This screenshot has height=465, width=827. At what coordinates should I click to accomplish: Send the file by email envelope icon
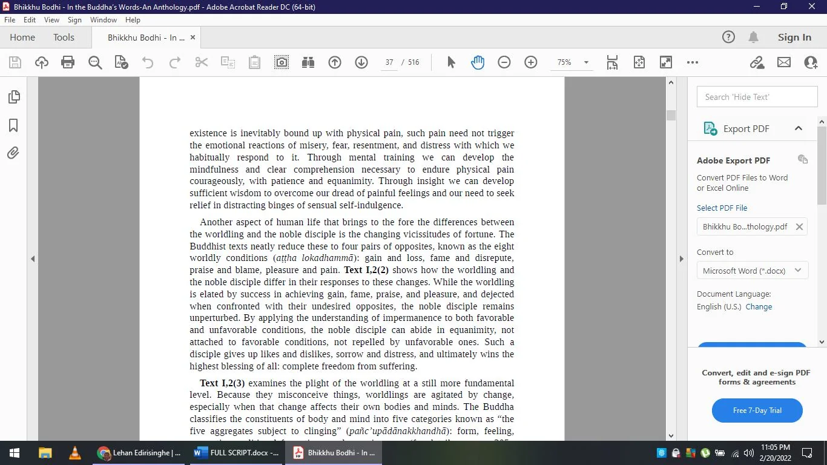tap(784, 62)
